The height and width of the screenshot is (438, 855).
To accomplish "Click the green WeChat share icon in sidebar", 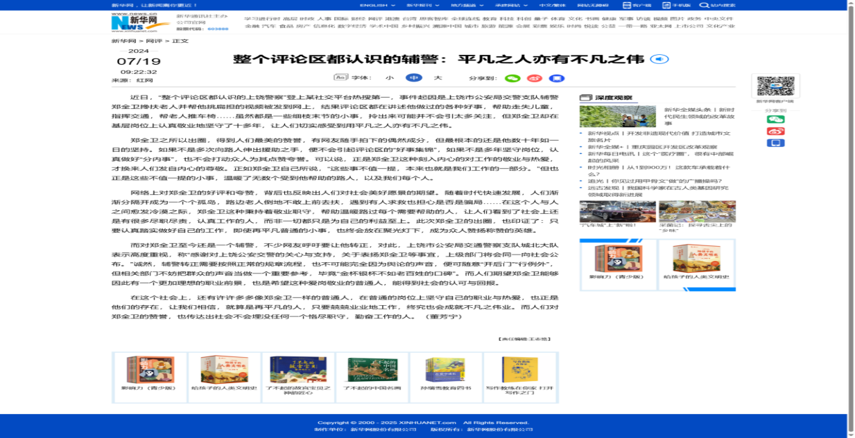I will pos(775,120).
